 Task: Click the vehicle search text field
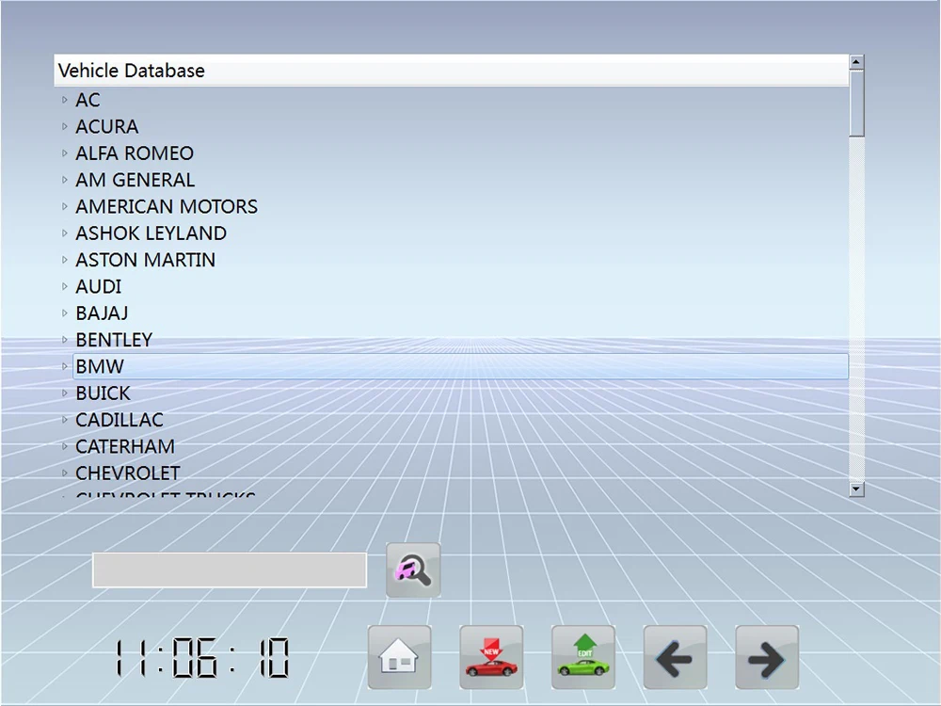click(x=229, y=570)
